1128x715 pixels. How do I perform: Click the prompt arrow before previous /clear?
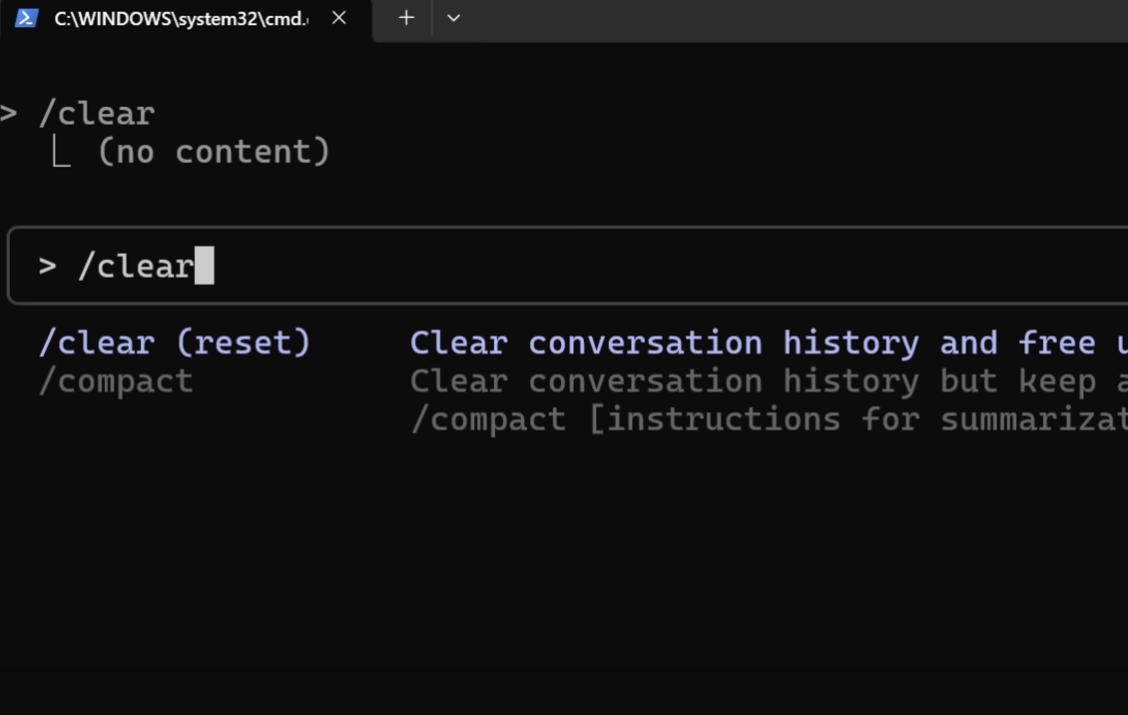coord(9,113)
